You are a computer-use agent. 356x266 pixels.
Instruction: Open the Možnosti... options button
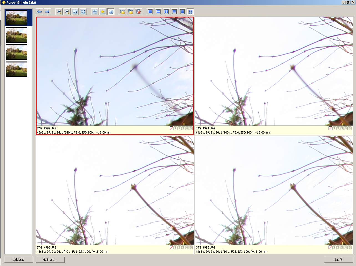click(50, 260)
